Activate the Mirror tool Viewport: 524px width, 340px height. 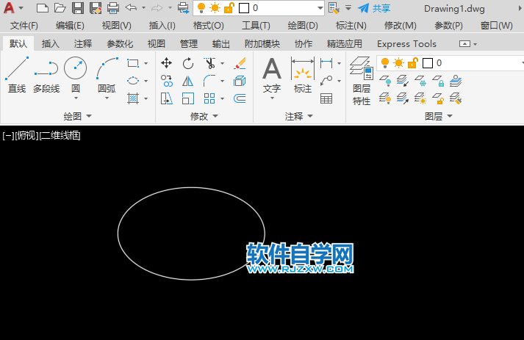coord(188,81)
